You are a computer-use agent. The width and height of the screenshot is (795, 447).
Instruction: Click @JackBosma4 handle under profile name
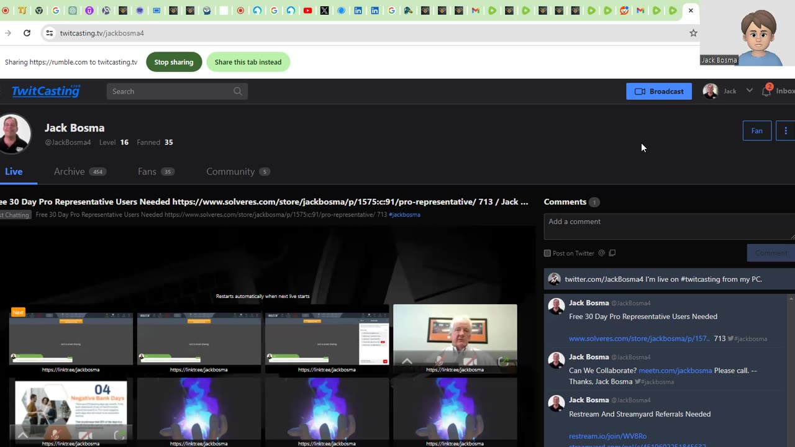68,142
